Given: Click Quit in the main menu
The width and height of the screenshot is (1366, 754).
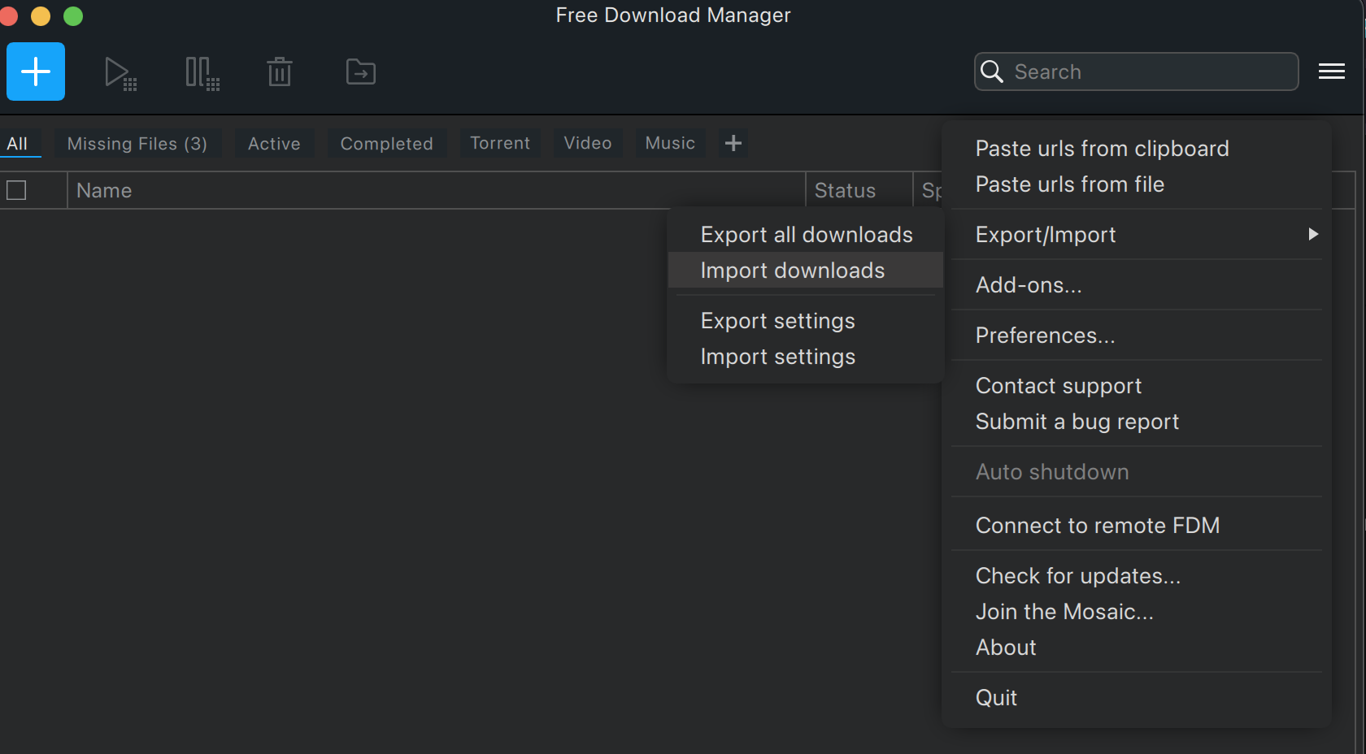Looking at the screenshot, I should coord(996,698).
